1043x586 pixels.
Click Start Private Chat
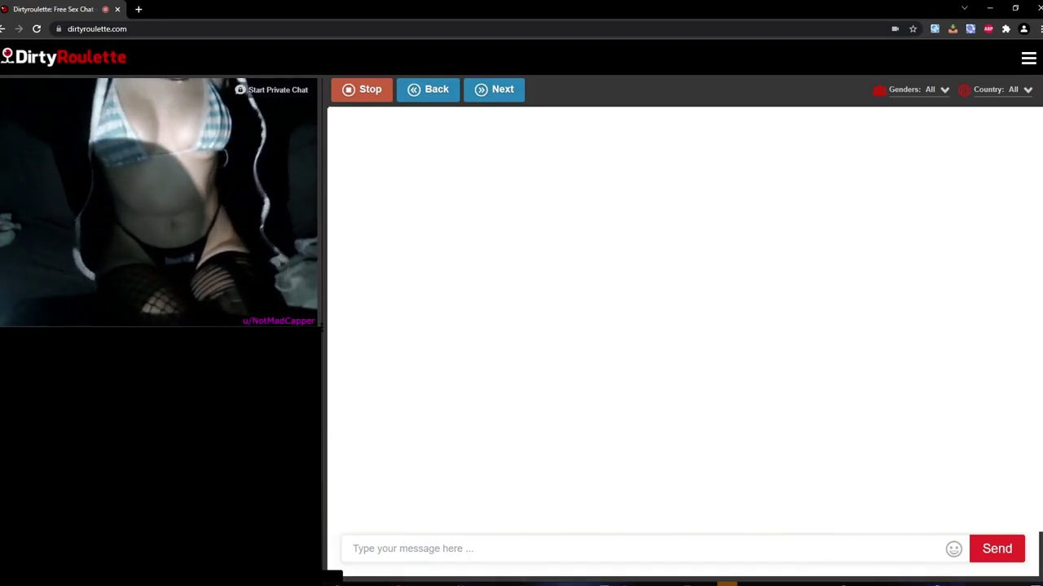pos(278,90)
